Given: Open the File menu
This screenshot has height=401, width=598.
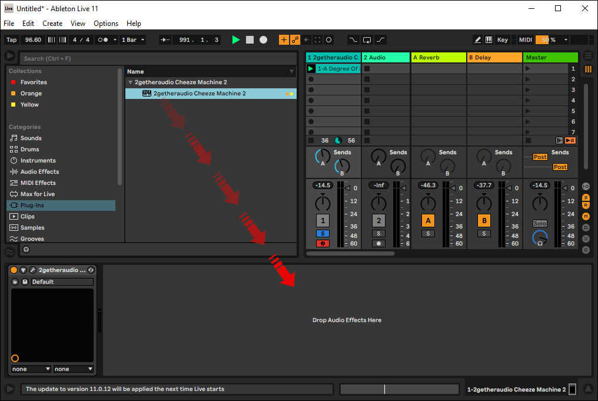Looking at the screenshot, I should (x=9, y=24).
